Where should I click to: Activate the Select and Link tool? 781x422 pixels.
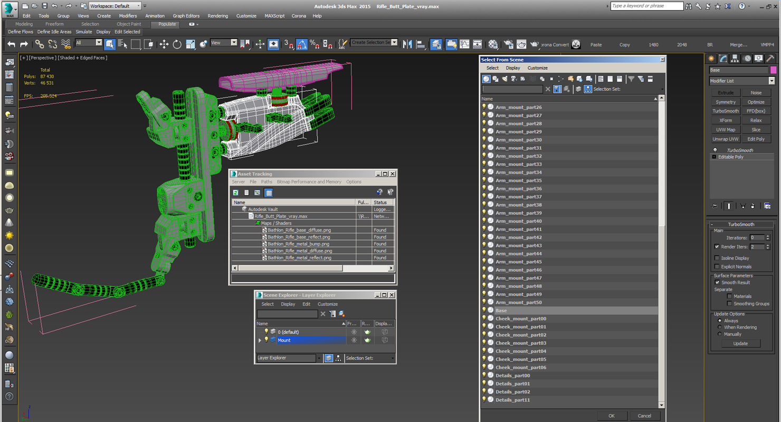(x=40, y=44)
